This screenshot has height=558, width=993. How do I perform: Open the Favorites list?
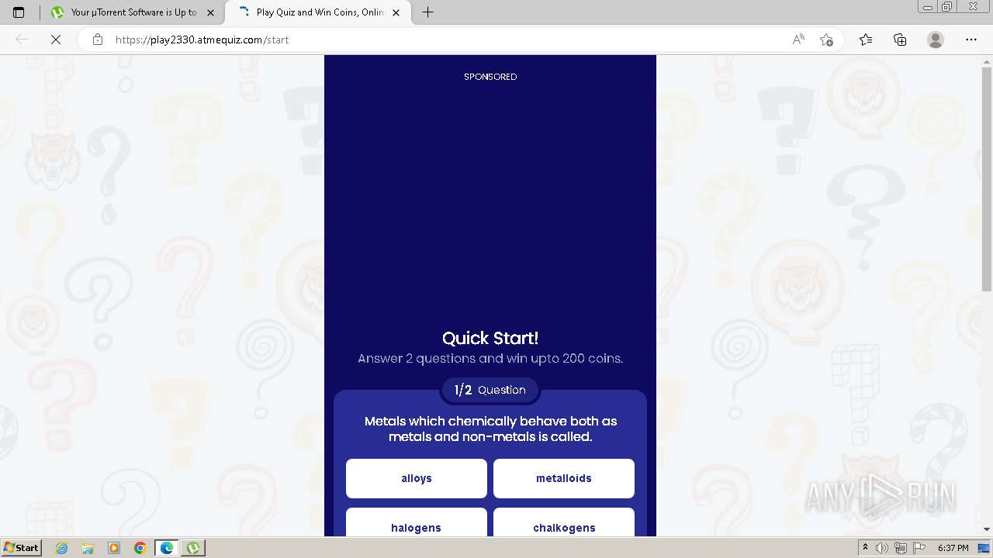[866, 40]
